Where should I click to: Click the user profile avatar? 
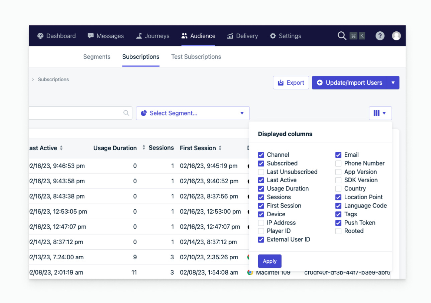coord(396,36)
